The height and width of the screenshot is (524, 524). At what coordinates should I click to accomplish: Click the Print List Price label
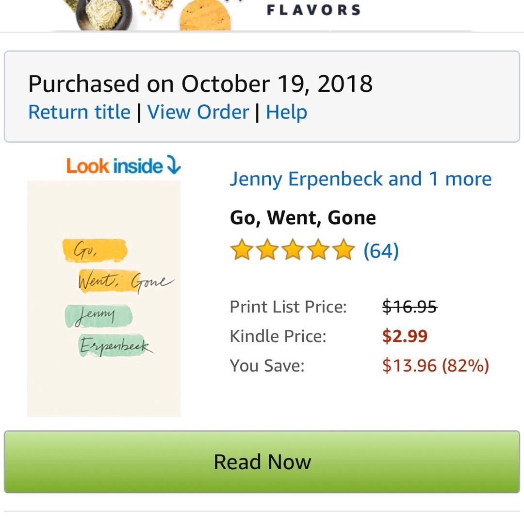click(x=288, y=307)
